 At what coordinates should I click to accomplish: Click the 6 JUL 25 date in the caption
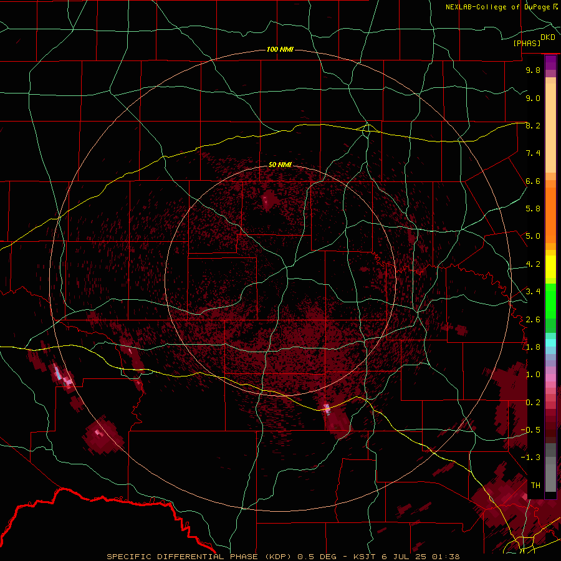point(405,557)
